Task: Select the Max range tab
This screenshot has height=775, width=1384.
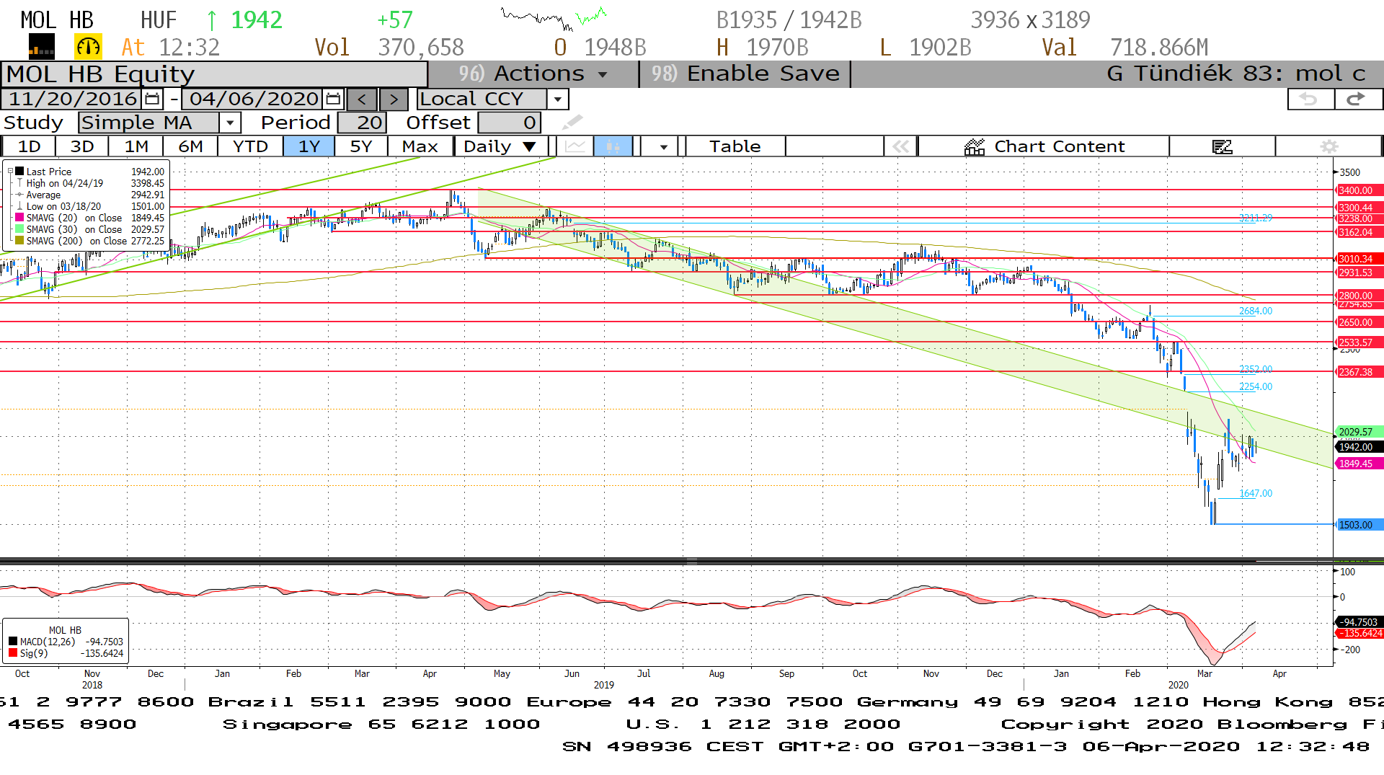Action: 420,146
